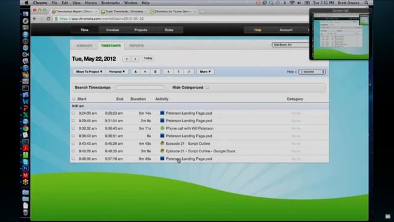
Task: Open the More dropdown in the toolbar
Action: point(205,72)
